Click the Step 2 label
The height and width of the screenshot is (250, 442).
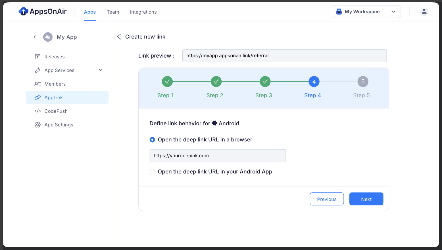[x=215, y=95]
